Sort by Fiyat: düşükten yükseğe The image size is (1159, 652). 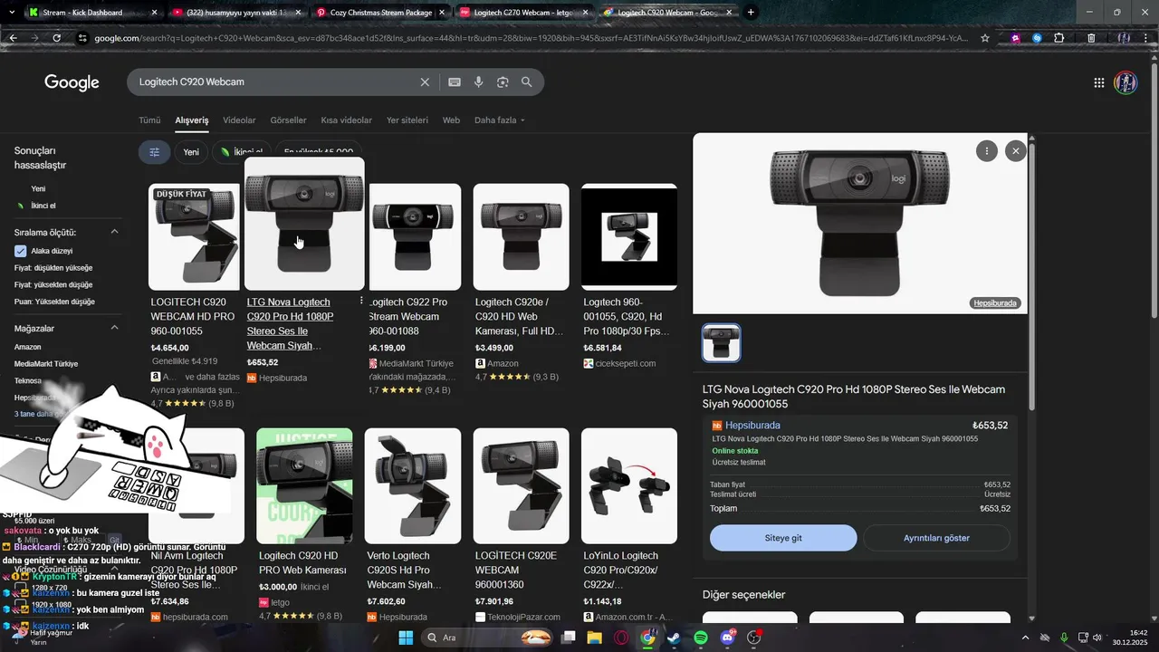point(53,268)
